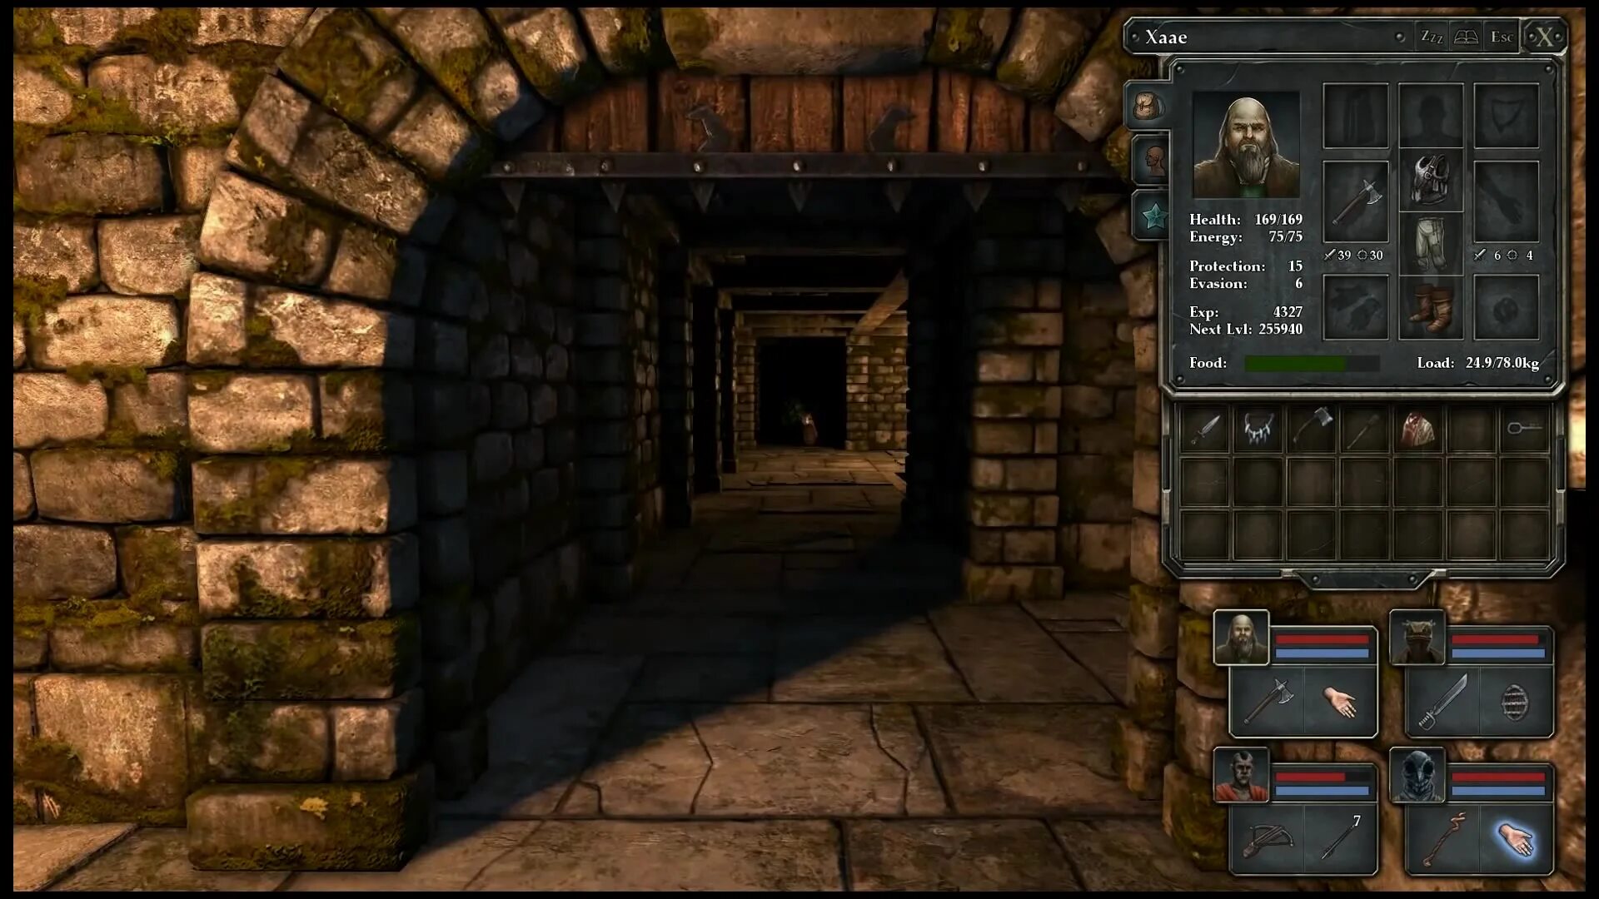
Task: Click the glowing empty hand slot
Action: click(1515, 839)
